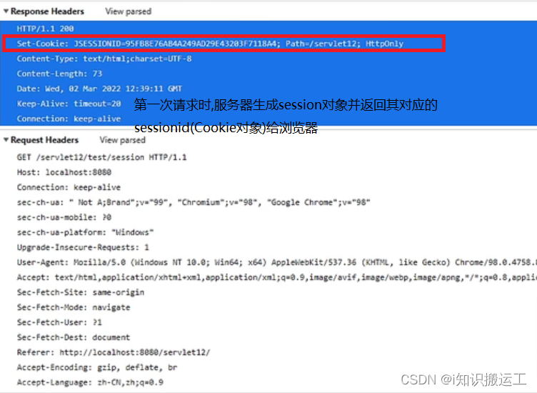
Task: Select the sec-ch-ua brand header line
Action: (x=194, y=202)
